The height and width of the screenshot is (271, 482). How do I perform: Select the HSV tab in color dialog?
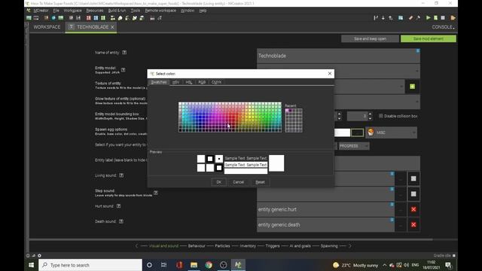[x=175, y=82]
